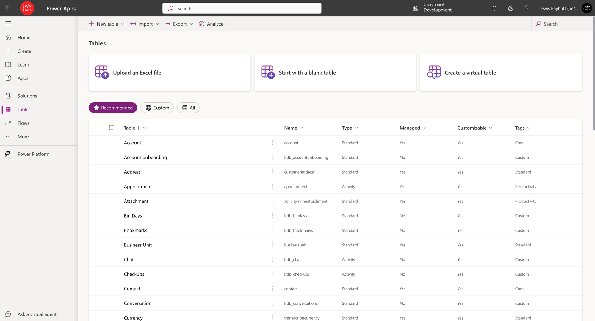Click the notifications bell icon

[494, 8]
